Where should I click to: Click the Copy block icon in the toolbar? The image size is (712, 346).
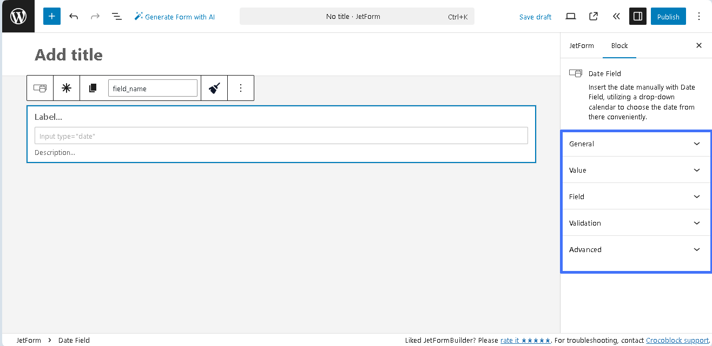click(93, 87)
